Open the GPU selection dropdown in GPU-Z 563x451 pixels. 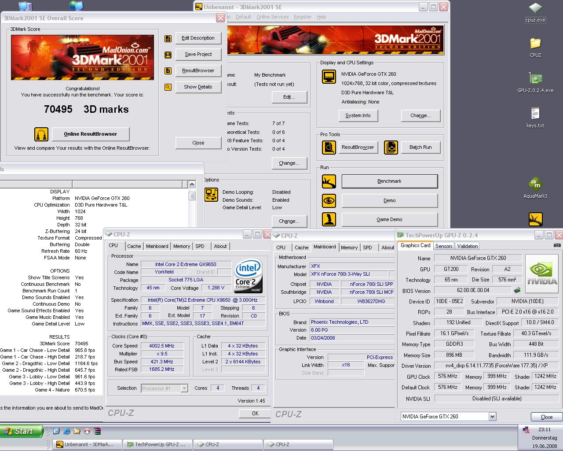pos(492,416)
